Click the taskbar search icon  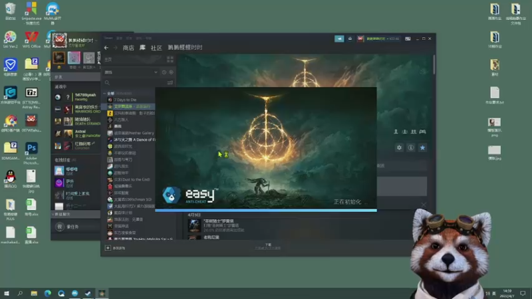coord(20,293)
